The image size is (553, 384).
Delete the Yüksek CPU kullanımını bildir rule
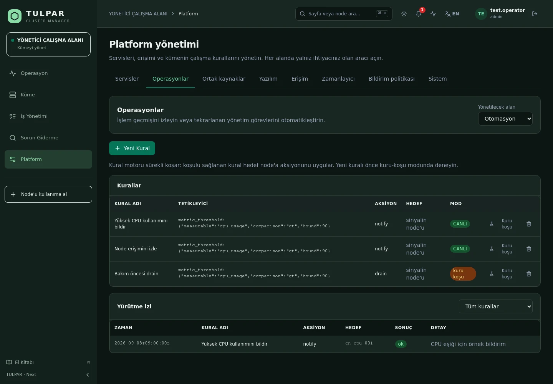click(529, 224)
